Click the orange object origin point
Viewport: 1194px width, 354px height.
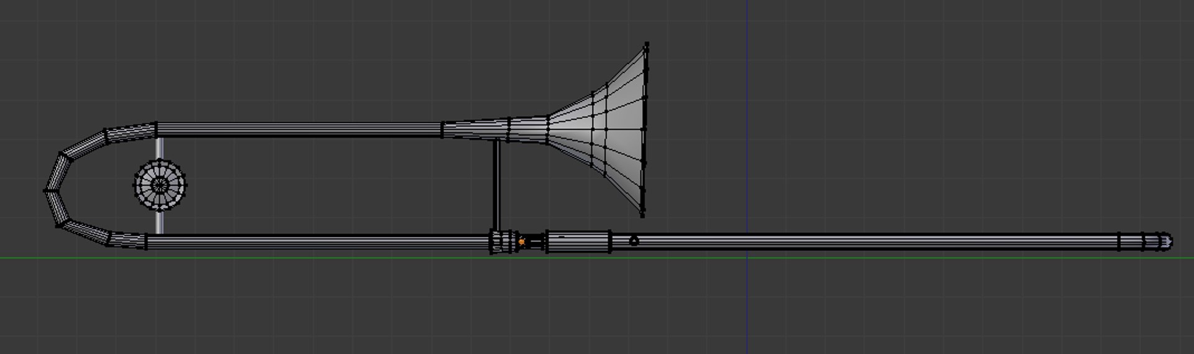tap(522, 242)
